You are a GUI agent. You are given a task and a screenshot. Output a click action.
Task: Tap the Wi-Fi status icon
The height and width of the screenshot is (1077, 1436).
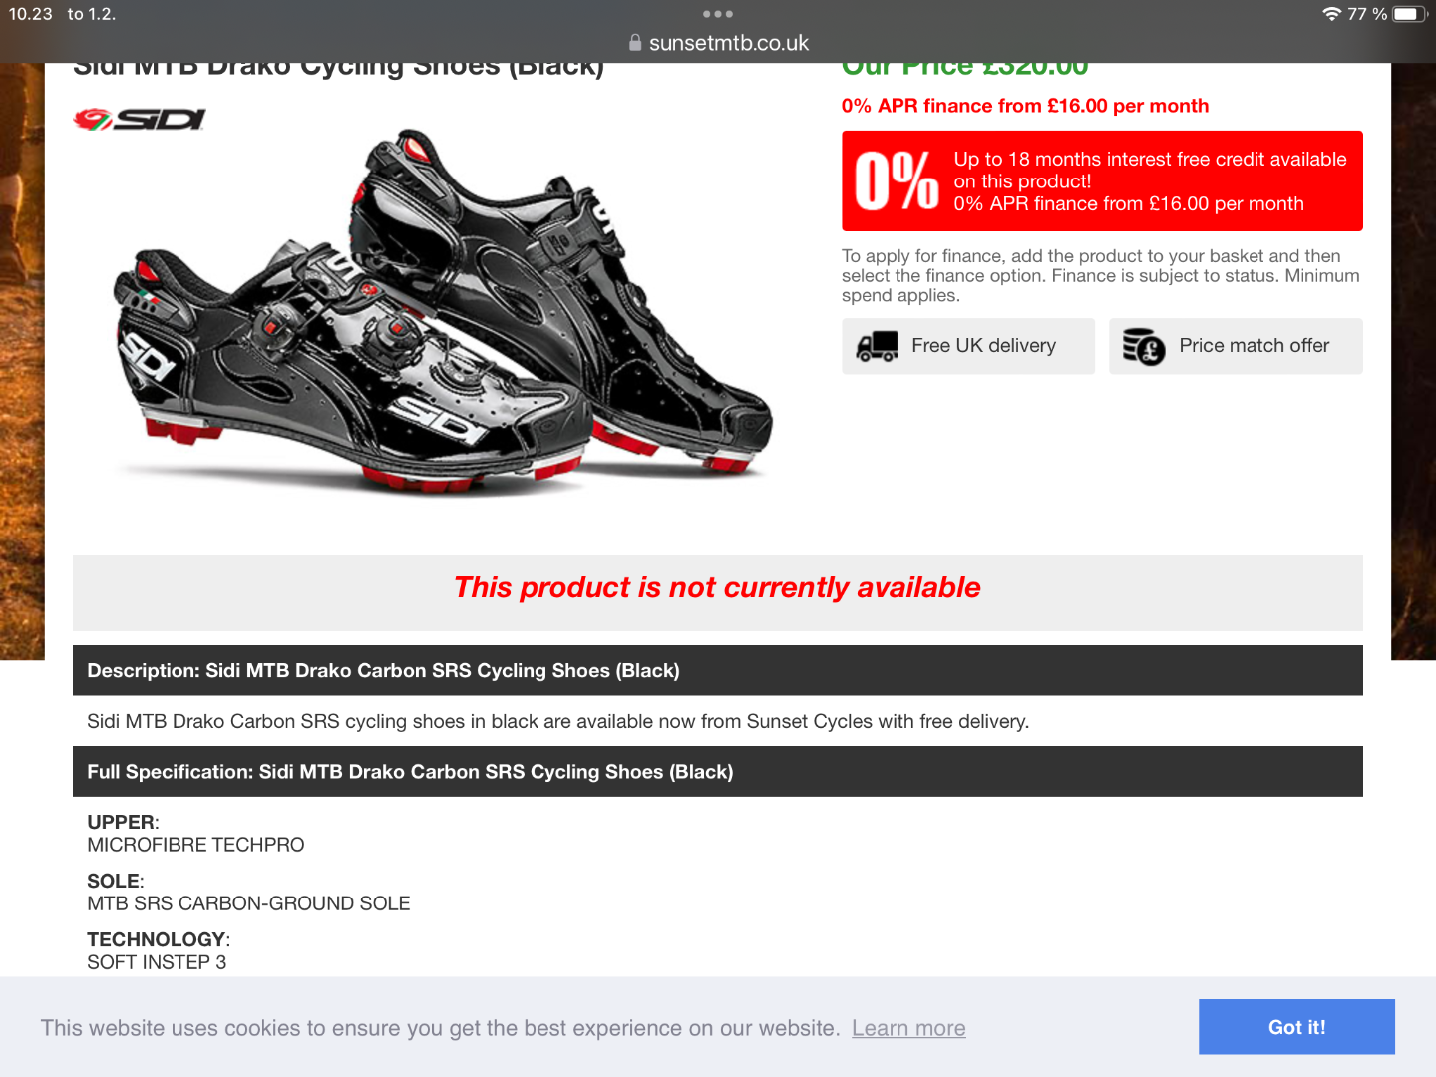point(1331,14)
